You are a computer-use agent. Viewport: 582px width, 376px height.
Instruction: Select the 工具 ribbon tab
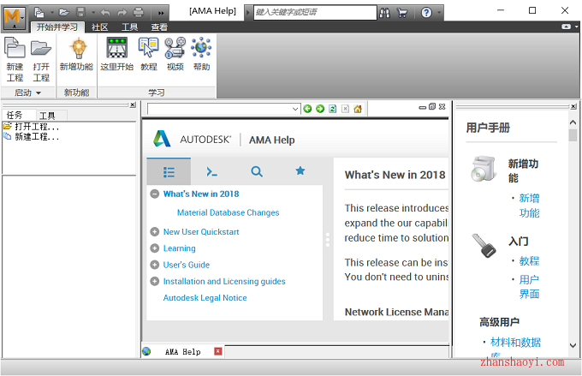click(x=130, y=27)
